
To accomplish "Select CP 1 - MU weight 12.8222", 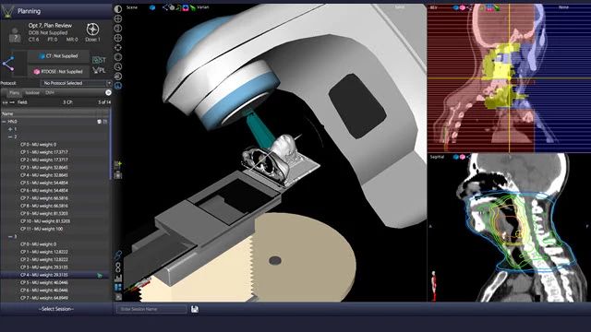I will click(44, 252).
